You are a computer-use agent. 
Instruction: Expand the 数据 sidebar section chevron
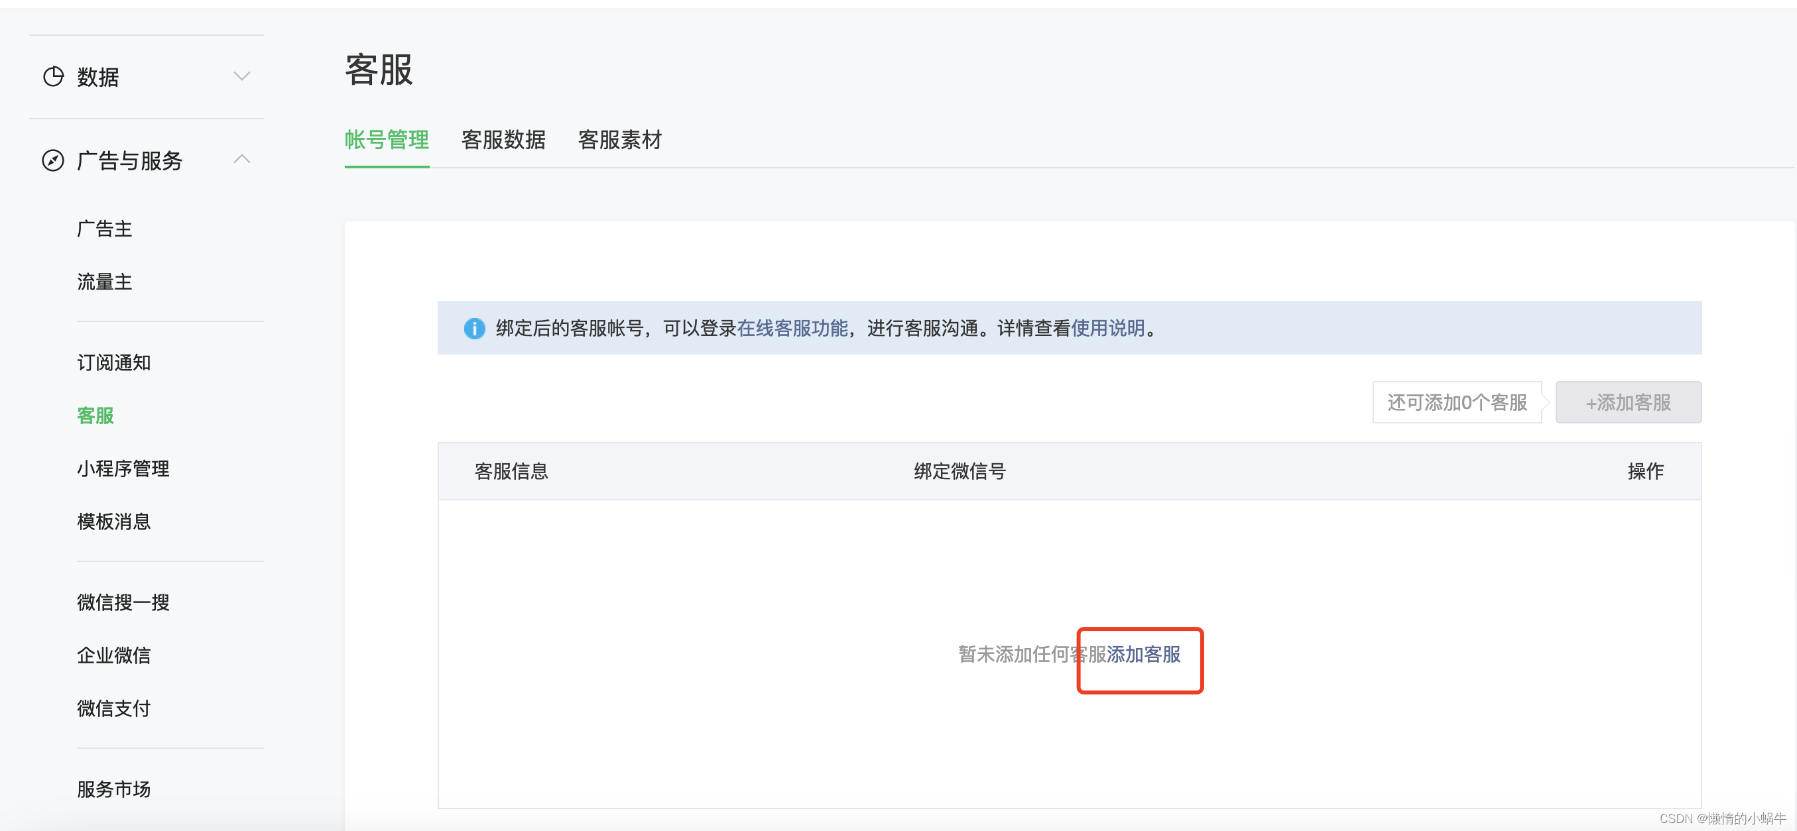click(x=241, y=77)
